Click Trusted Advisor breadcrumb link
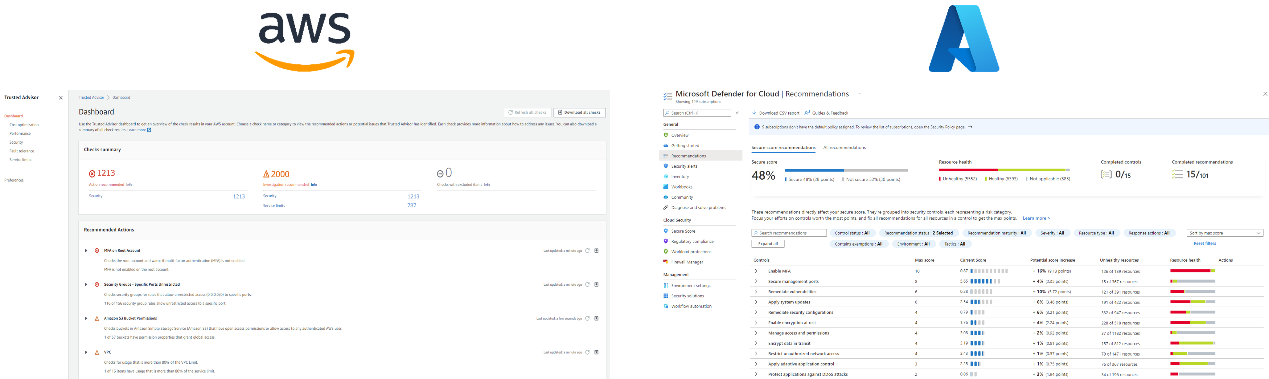Screen dimensions: 1269x379 click(92, 97)
